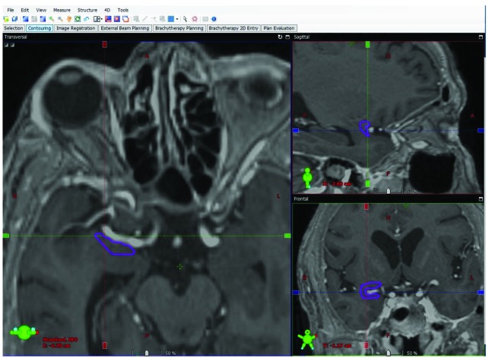Open the File menu
This screenshot has height=358, width=489.
[11, 10]
